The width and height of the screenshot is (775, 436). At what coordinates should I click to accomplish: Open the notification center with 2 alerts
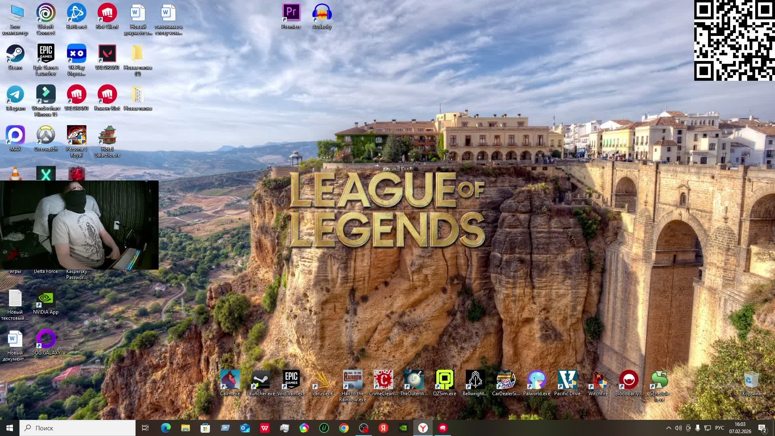[x=762, y=428]
